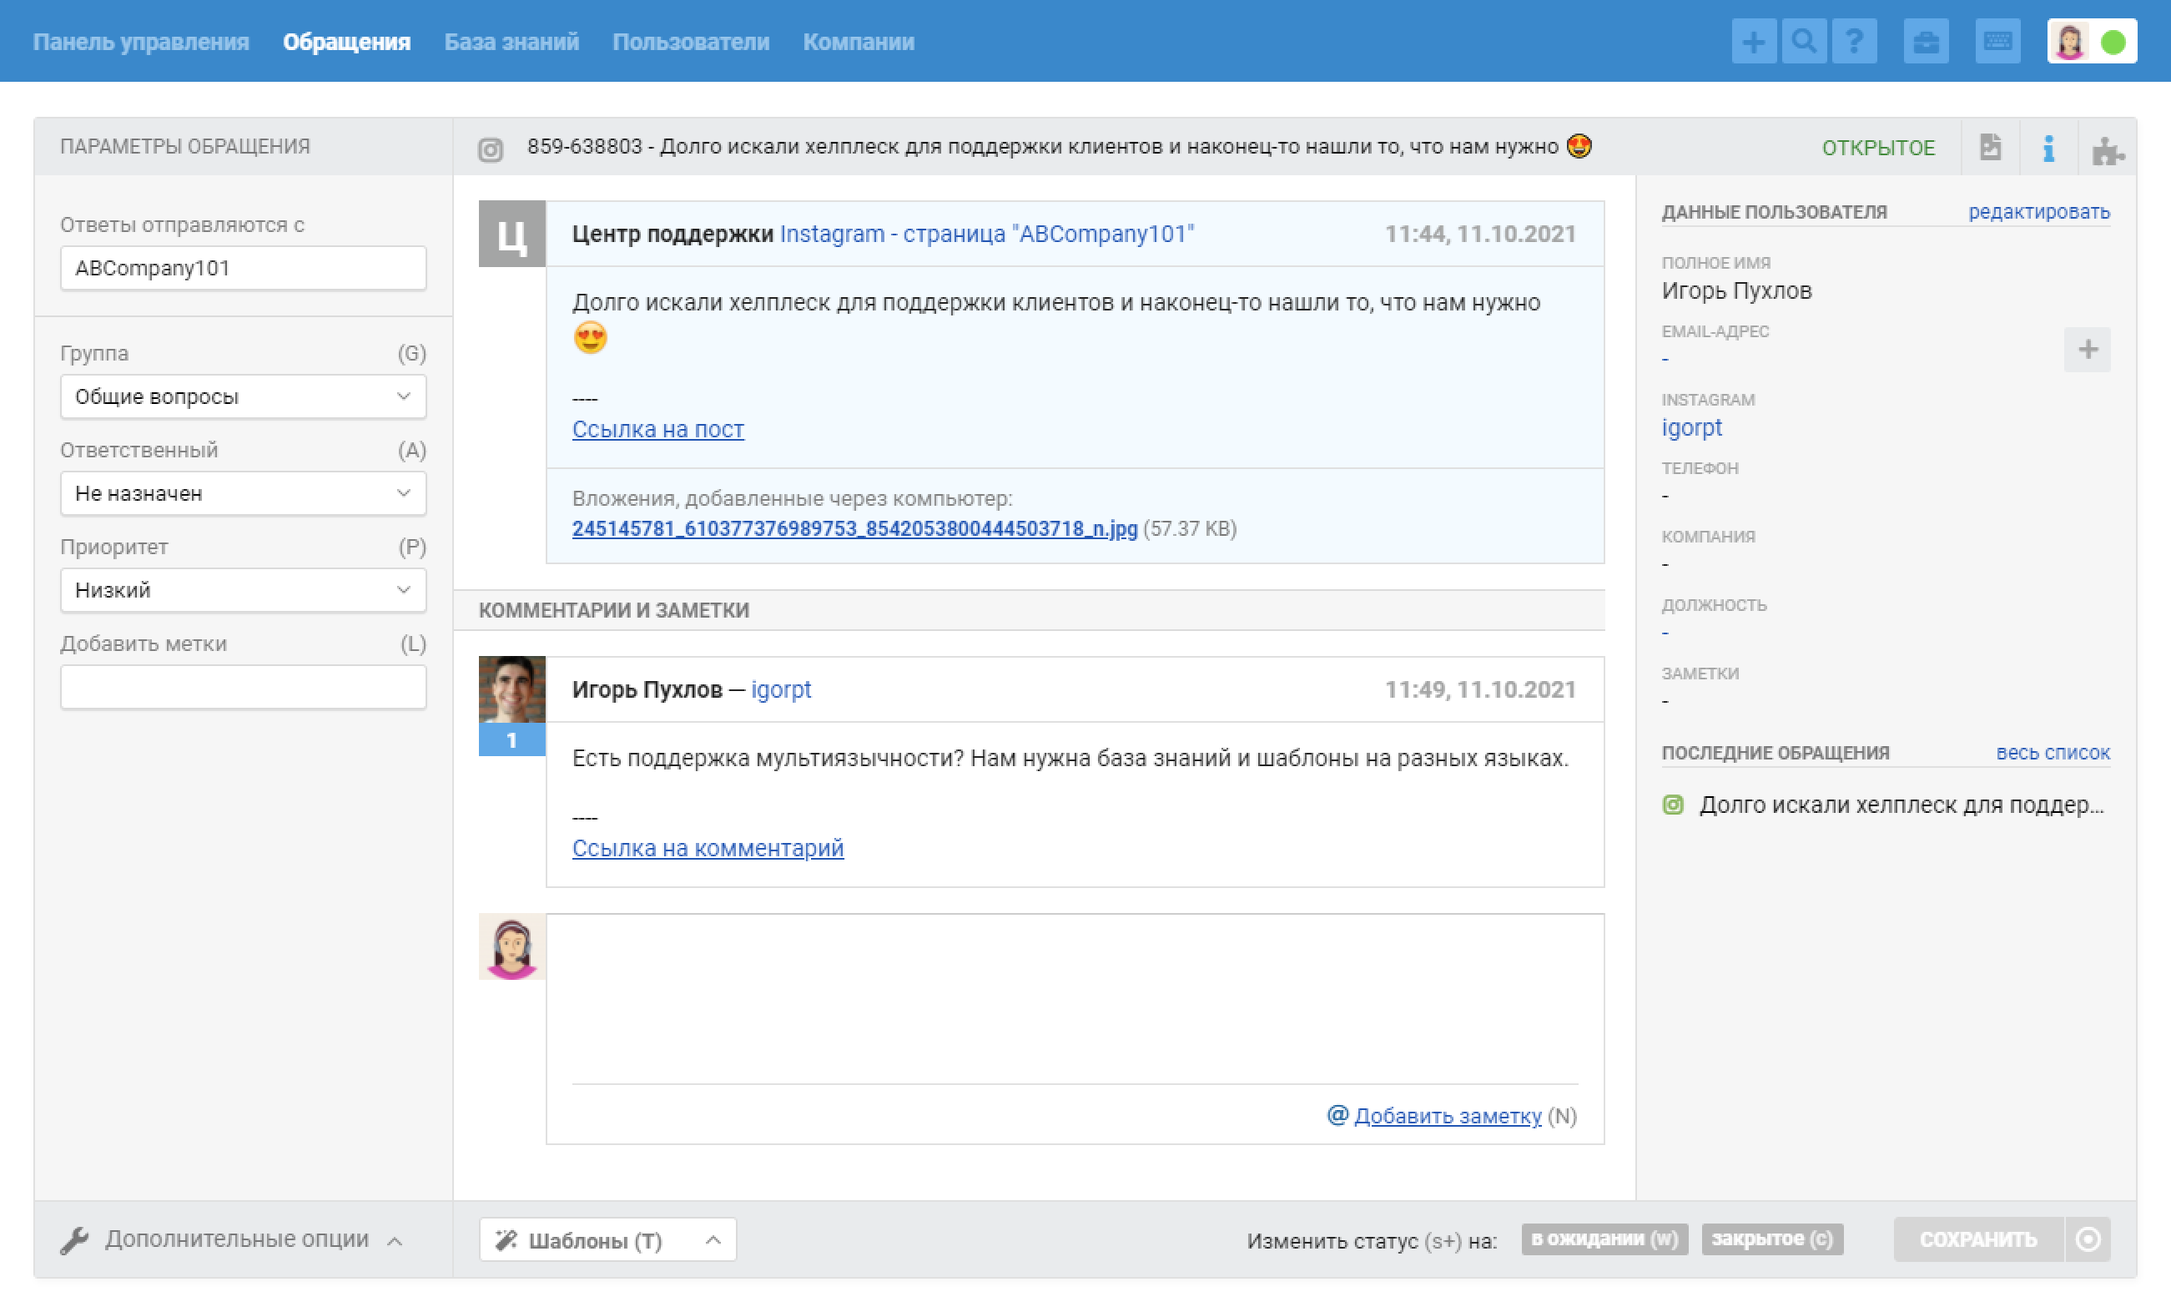Focus the Добавить метки input field
2171x1312 pixels.
pyautogui.click(x=243, y=686)
